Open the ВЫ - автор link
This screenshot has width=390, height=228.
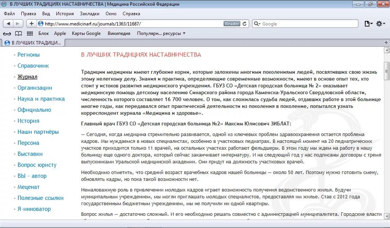click(32, 176)
